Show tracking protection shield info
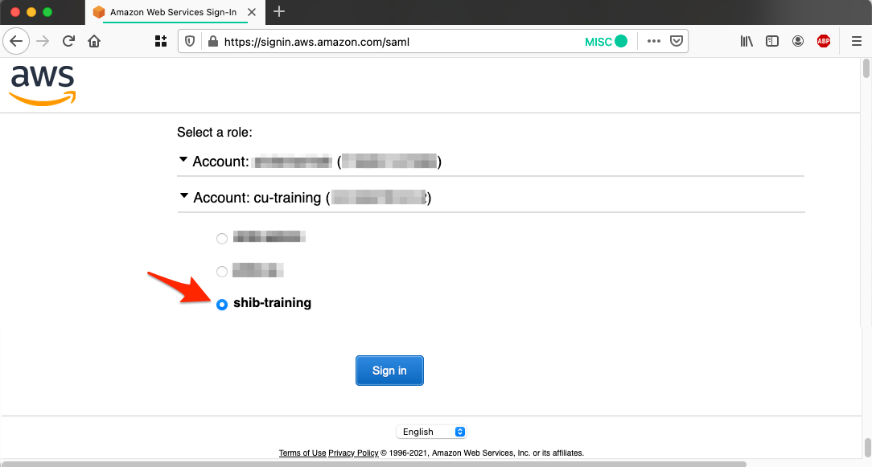 (190, 41)
